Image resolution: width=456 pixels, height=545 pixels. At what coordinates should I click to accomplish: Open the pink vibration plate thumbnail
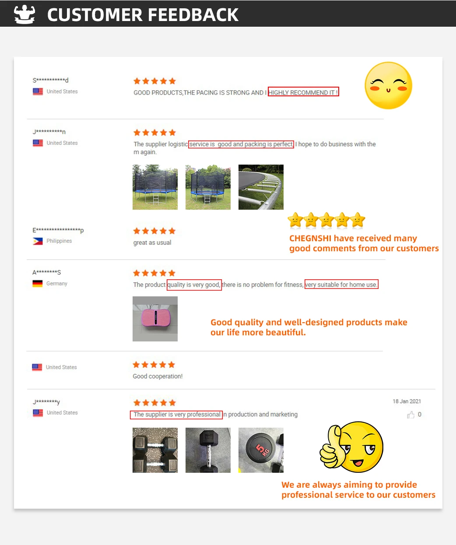pos(155,319)
